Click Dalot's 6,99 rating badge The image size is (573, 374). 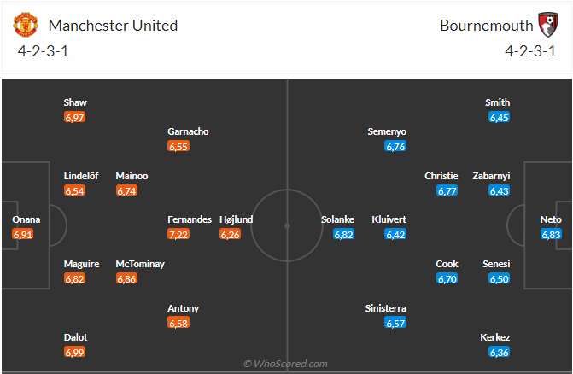coord(74,352)
